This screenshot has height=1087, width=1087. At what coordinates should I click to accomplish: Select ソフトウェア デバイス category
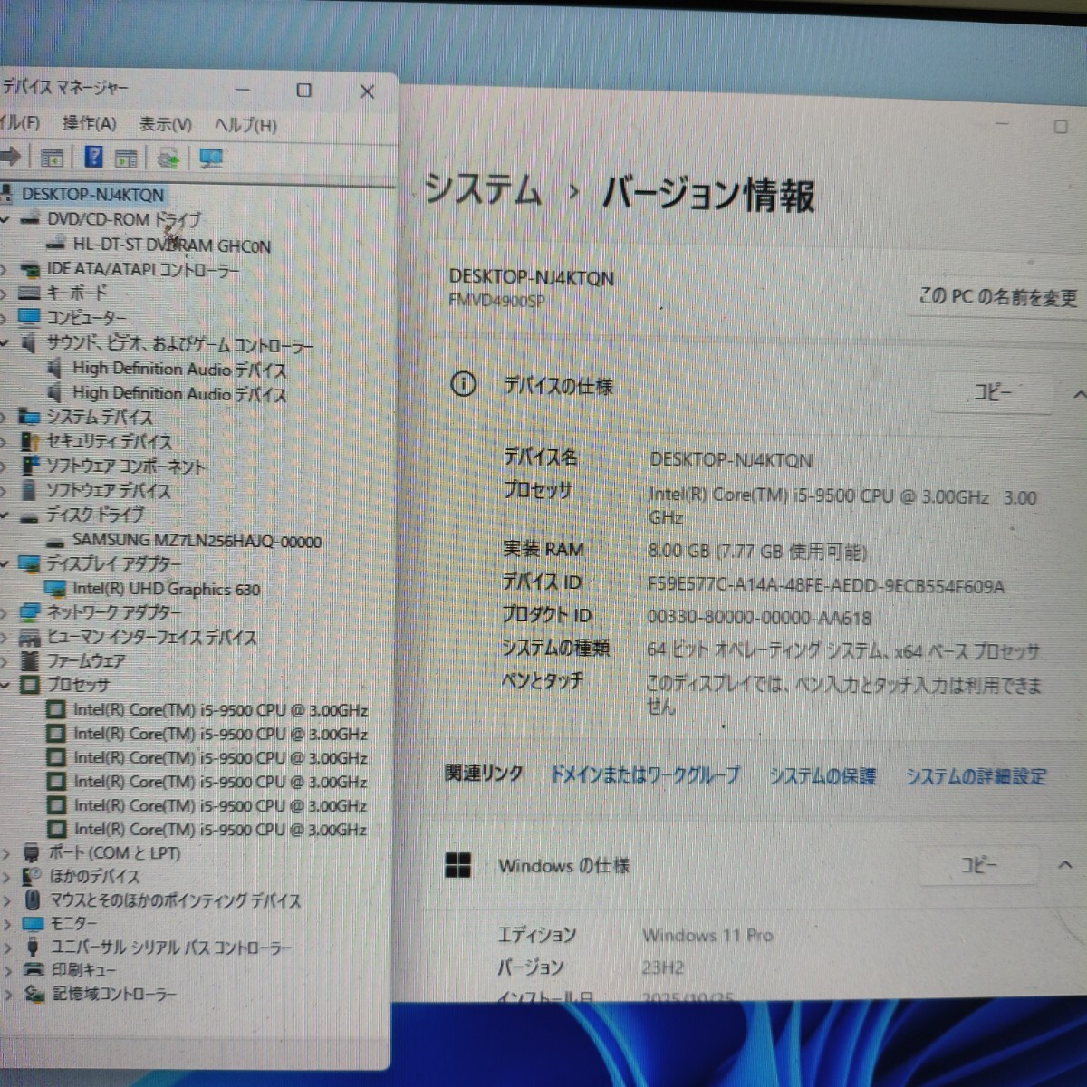109,491
